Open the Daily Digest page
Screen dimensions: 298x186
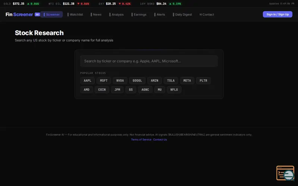[183, 15]
